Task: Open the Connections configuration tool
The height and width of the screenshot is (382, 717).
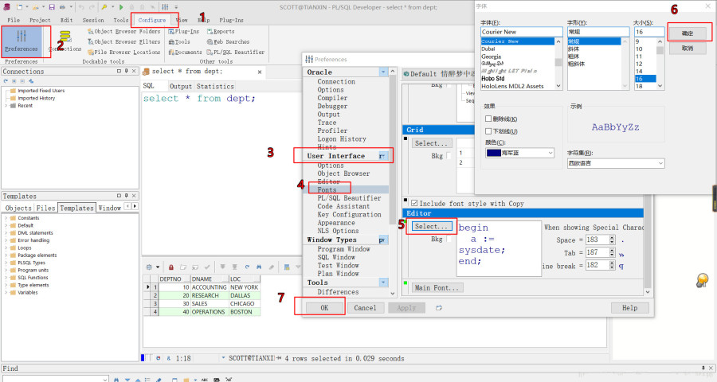Action: (x=65, y=41)
